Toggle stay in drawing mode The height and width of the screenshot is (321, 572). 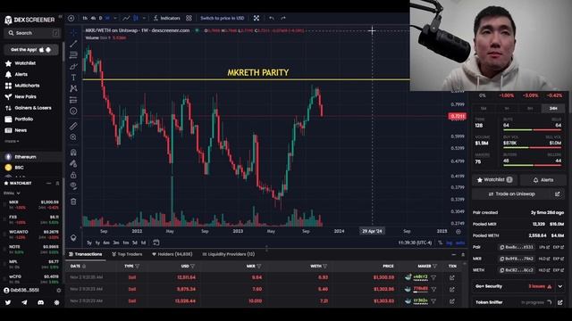(73, 163)
